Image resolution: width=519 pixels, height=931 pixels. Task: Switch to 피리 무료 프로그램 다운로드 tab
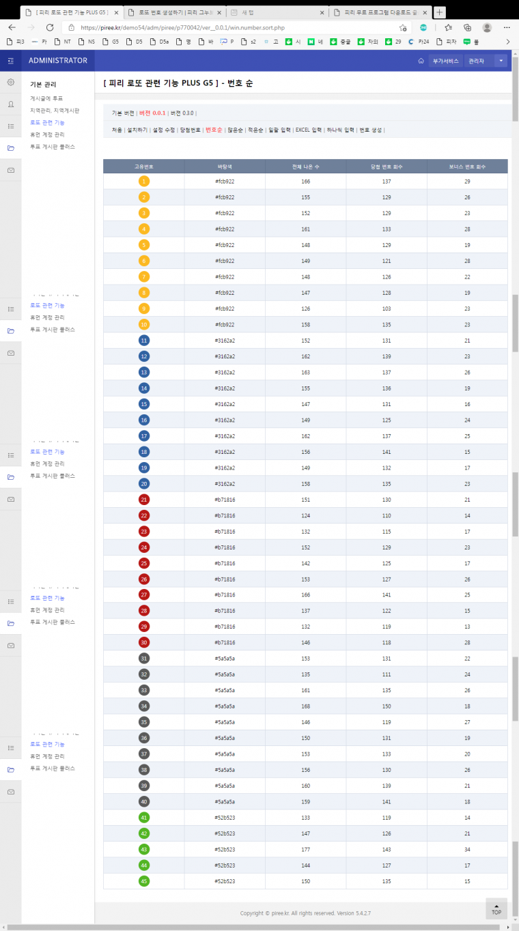click(x=380, y=12)
